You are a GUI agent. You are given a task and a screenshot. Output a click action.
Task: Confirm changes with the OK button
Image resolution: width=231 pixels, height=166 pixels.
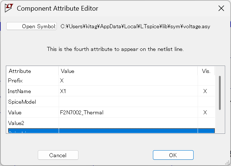[x=173, y=155]
